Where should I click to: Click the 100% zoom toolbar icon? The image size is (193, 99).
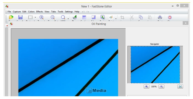63,17
